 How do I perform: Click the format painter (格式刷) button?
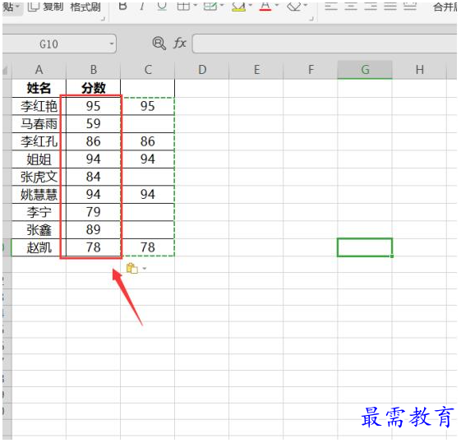tap(85, 7)
